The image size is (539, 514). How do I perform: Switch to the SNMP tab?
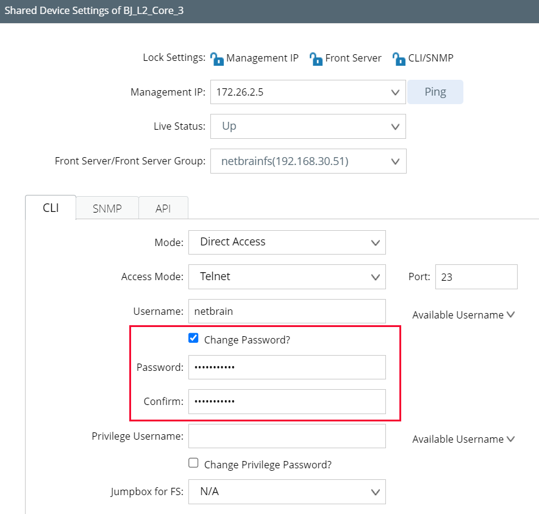[107, 208]
